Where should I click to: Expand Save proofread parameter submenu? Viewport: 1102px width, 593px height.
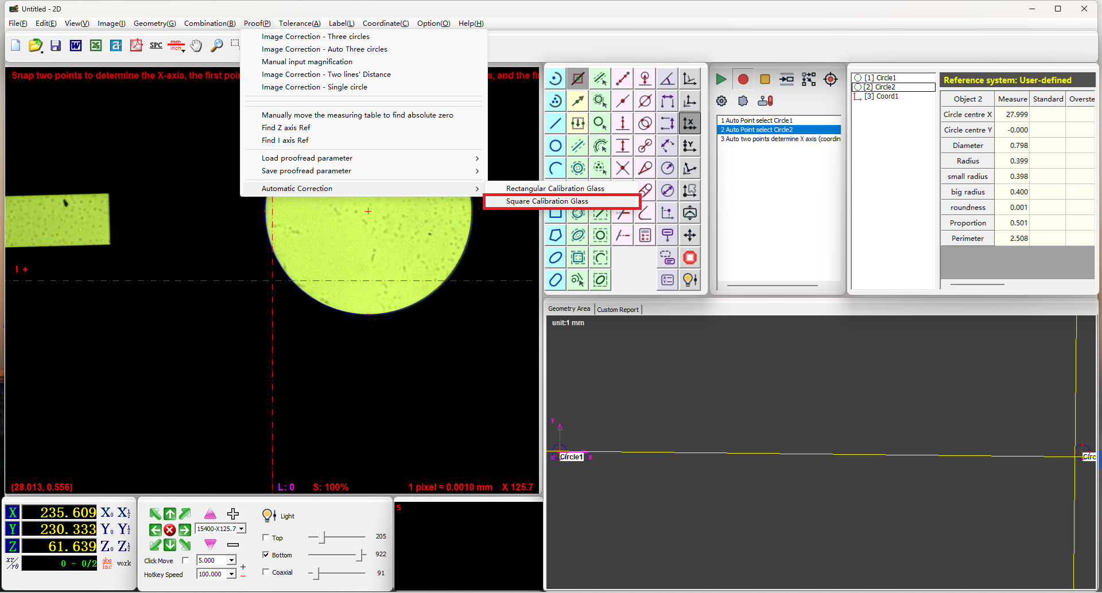[x=364, y=171]
